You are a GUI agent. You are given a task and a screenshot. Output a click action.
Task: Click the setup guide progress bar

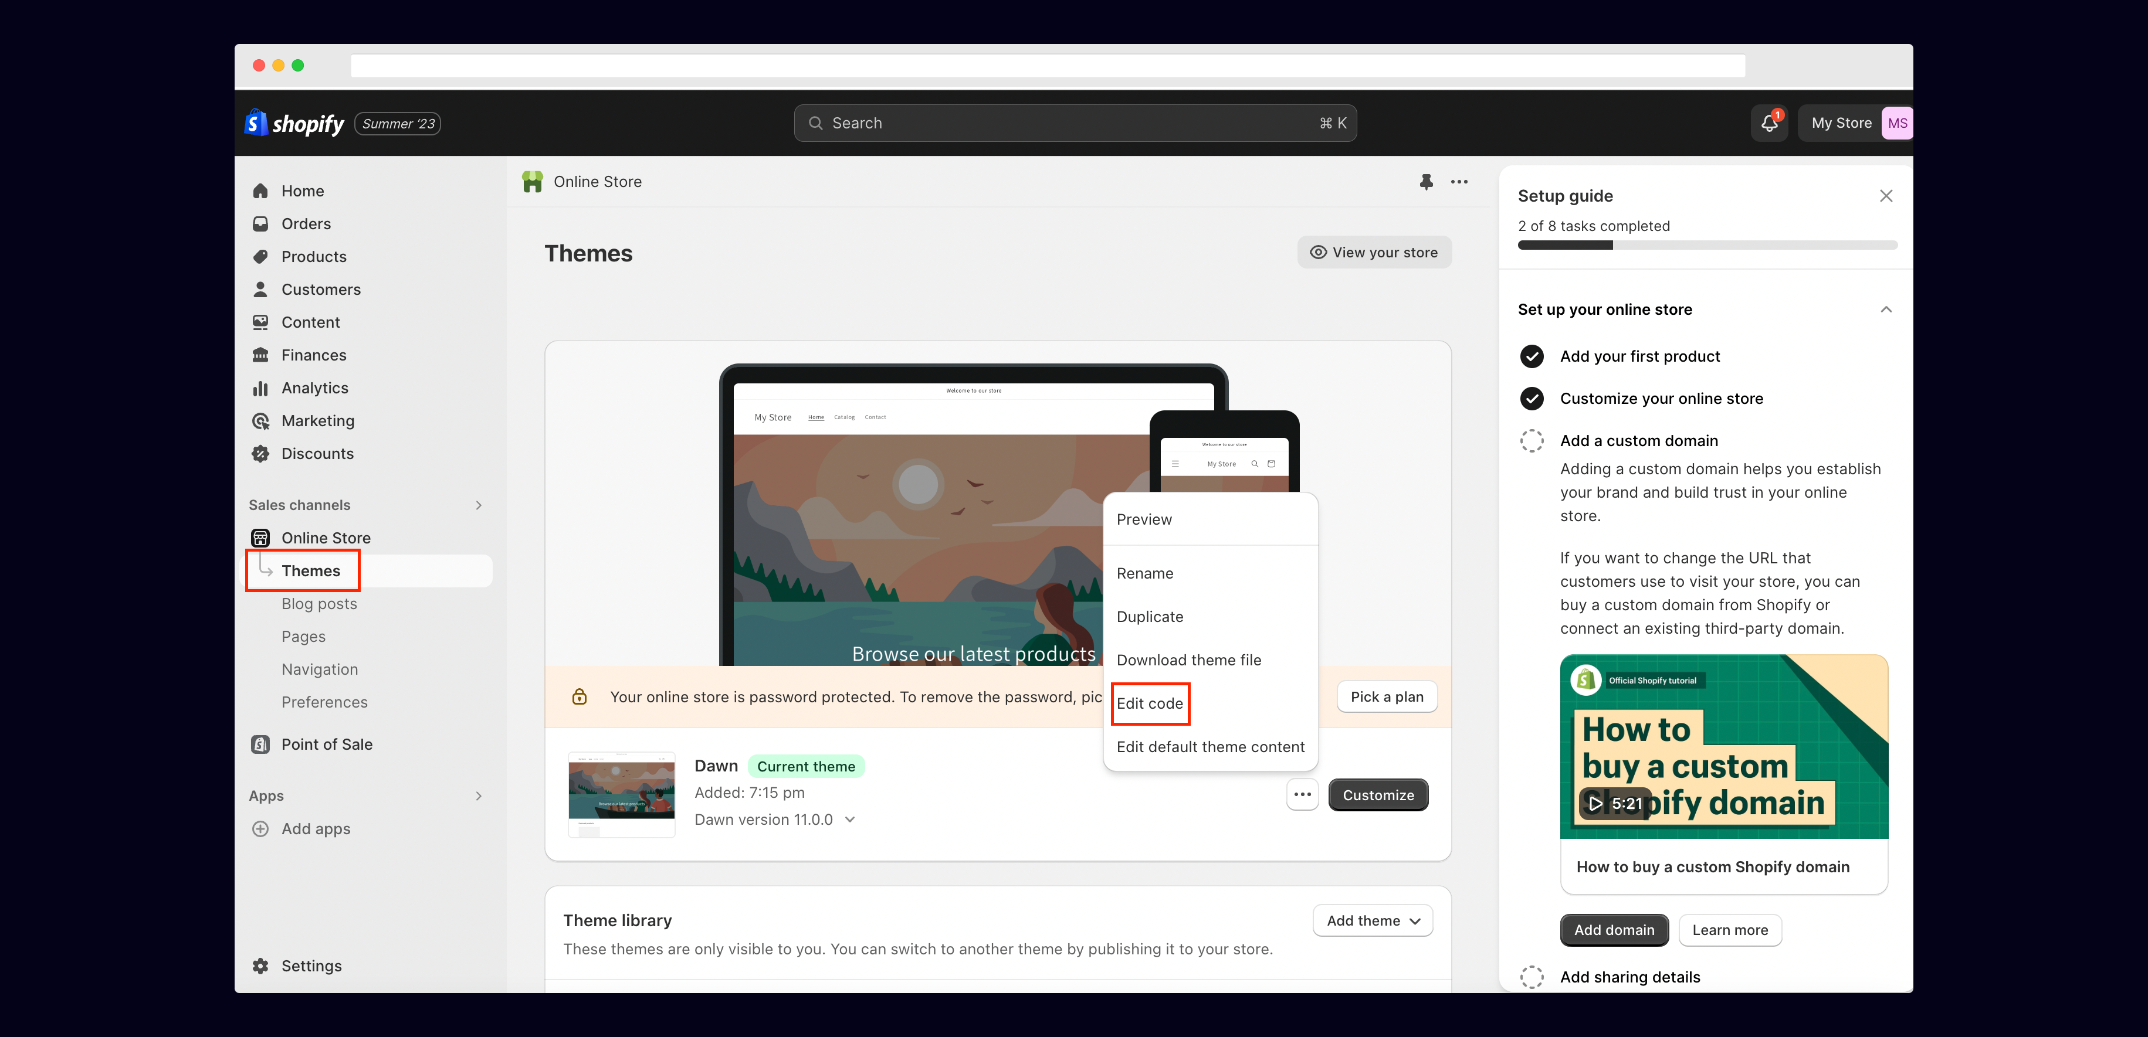point(1706,245)
